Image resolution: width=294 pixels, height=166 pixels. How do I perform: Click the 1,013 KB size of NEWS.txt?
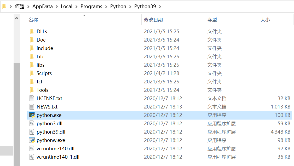(280, 107)
